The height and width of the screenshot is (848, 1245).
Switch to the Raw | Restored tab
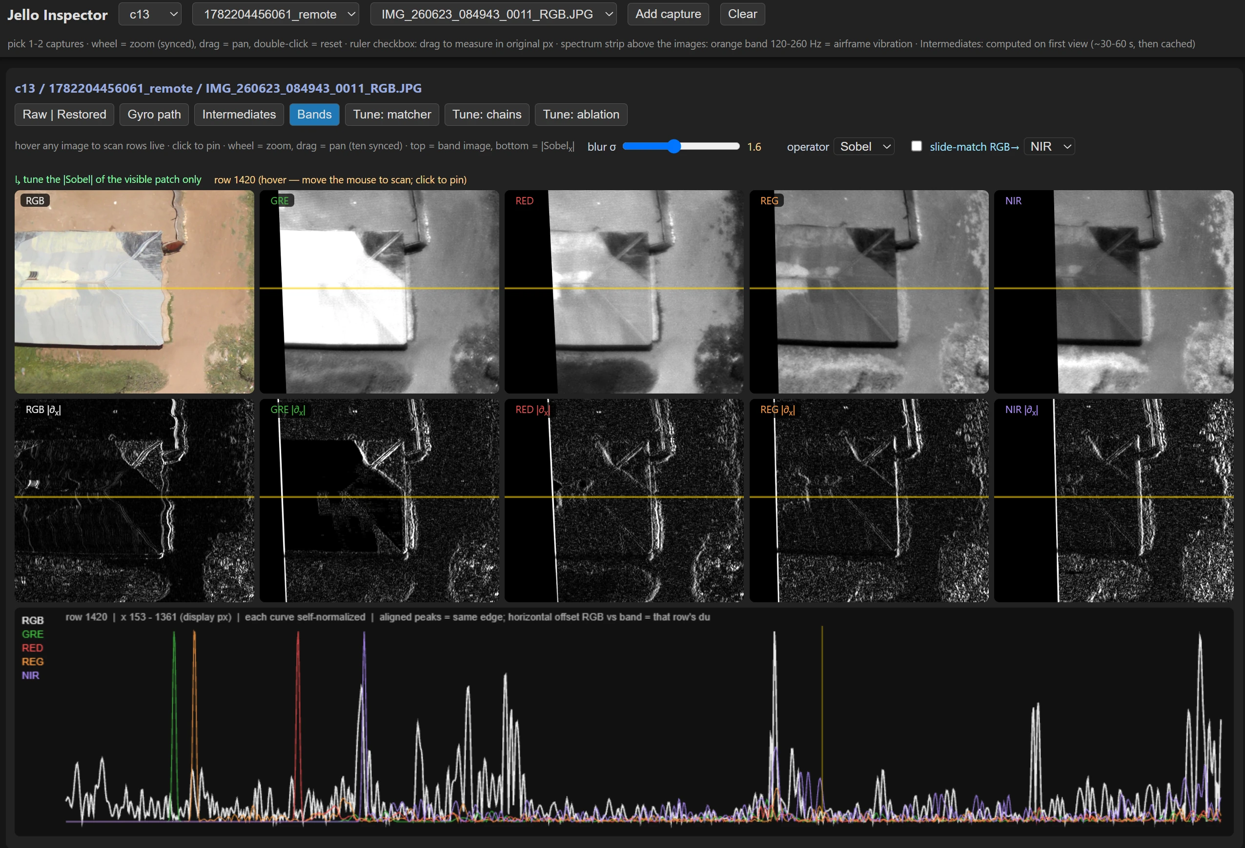(64, 115)
